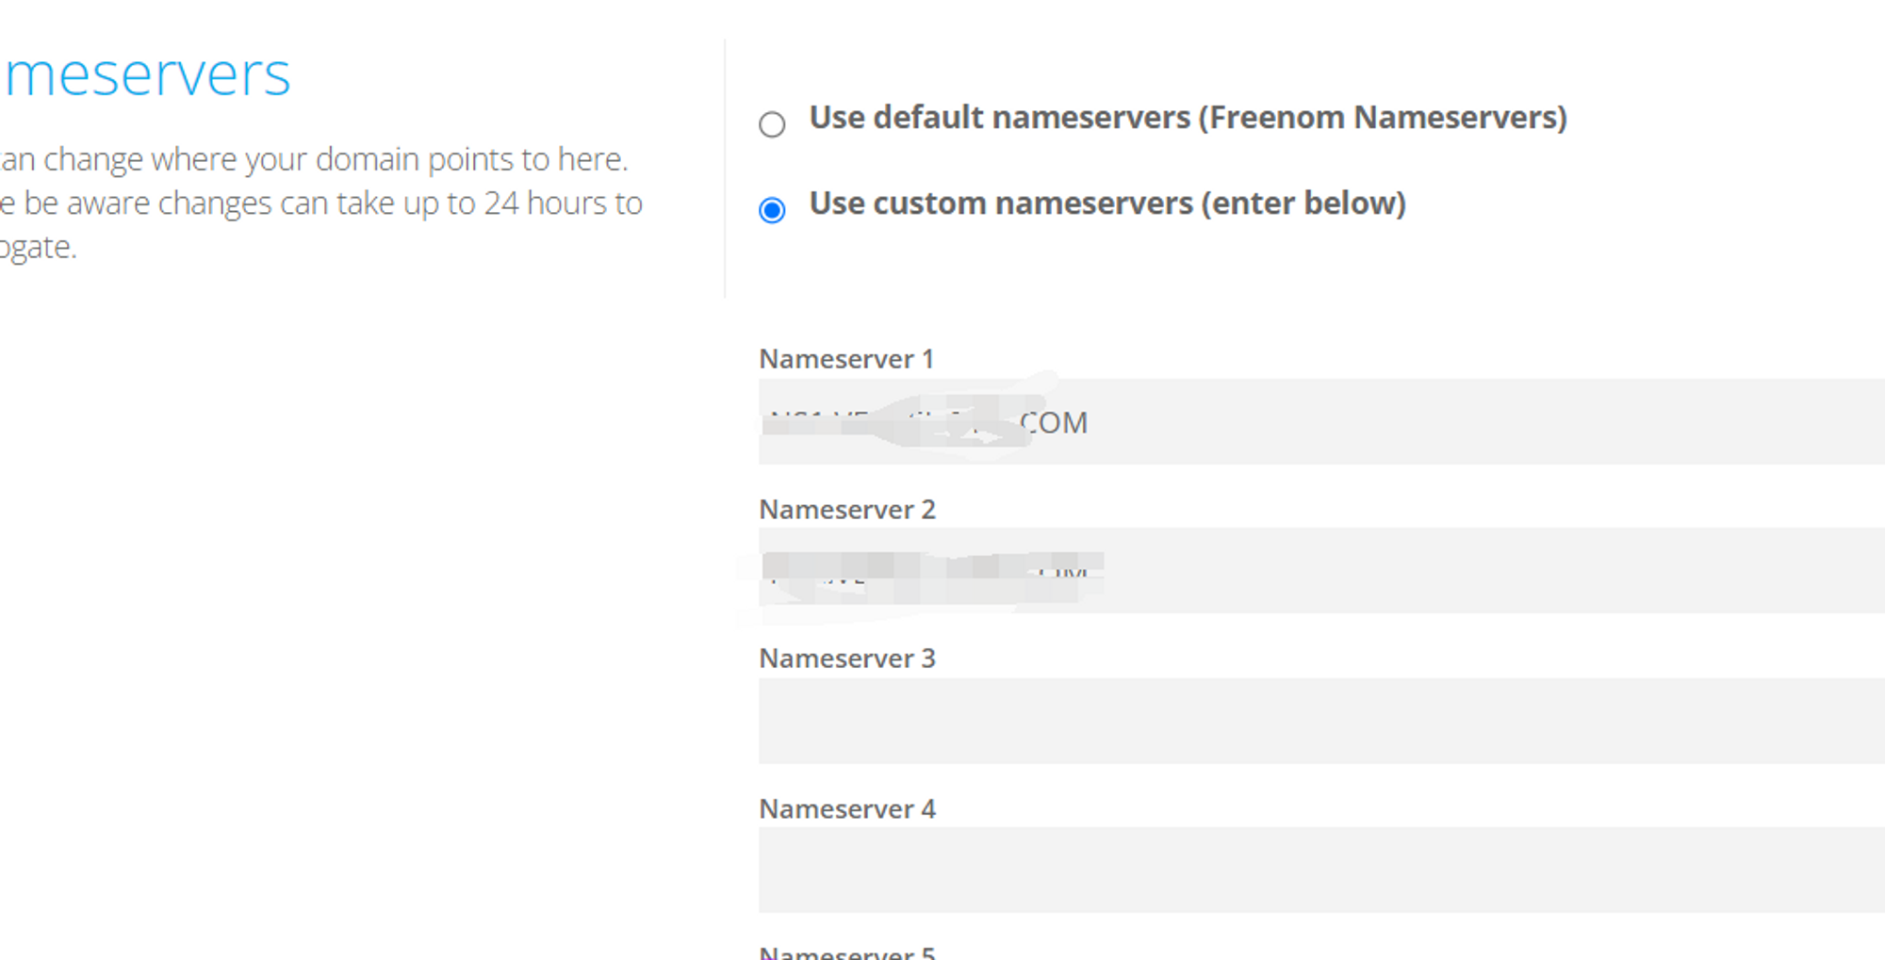Click the 'COM' text in Nameserver 1
Viewport: 1885px width, 960px height.
(x=1055, y=423)
